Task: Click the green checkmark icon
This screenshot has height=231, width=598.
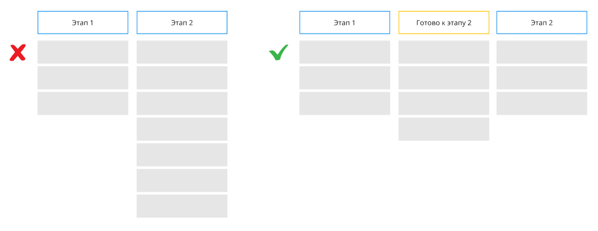Action: coord(278,53)
